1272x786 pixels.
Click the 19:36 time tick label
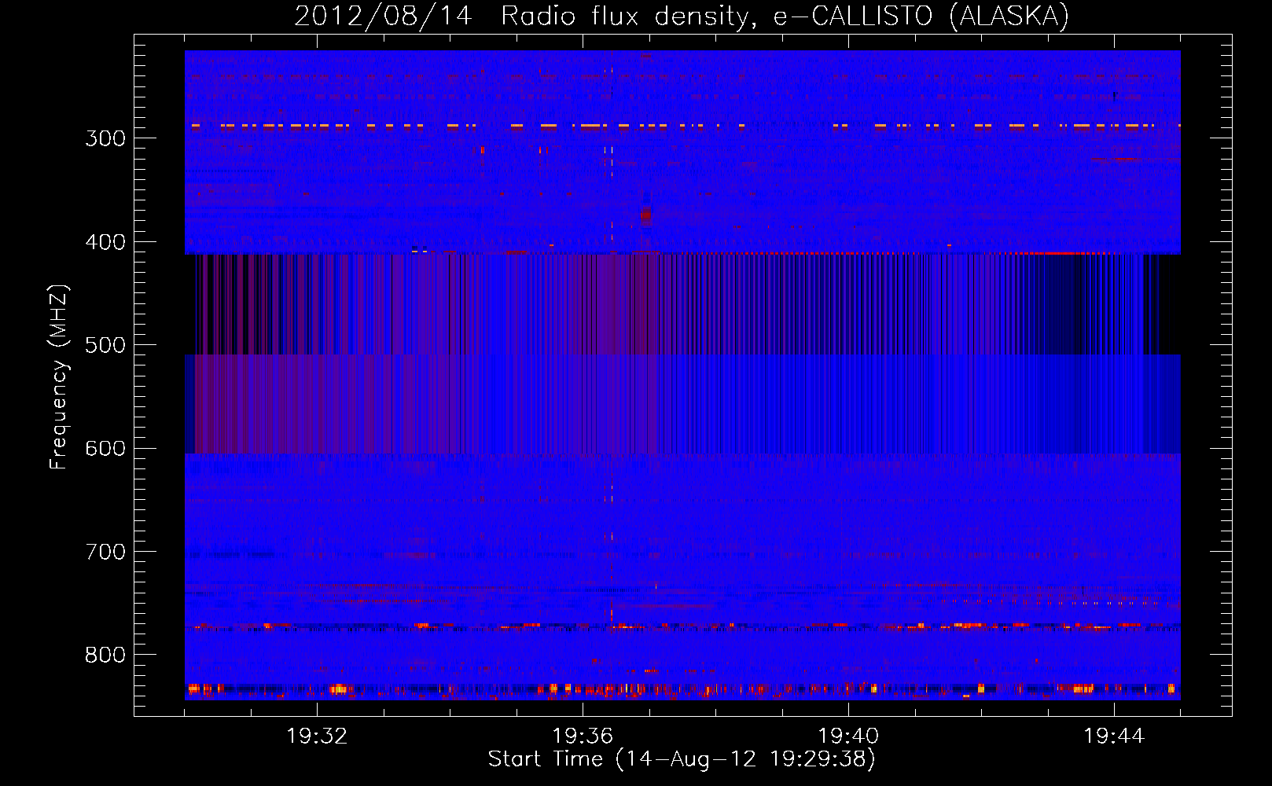[583, 736]
